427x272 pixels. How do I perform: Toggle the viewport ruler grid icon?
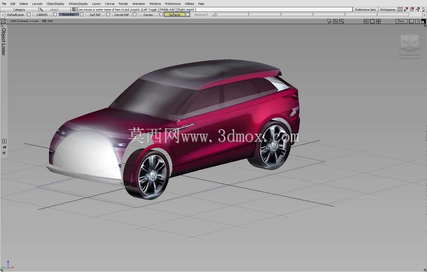click(411, 21)
